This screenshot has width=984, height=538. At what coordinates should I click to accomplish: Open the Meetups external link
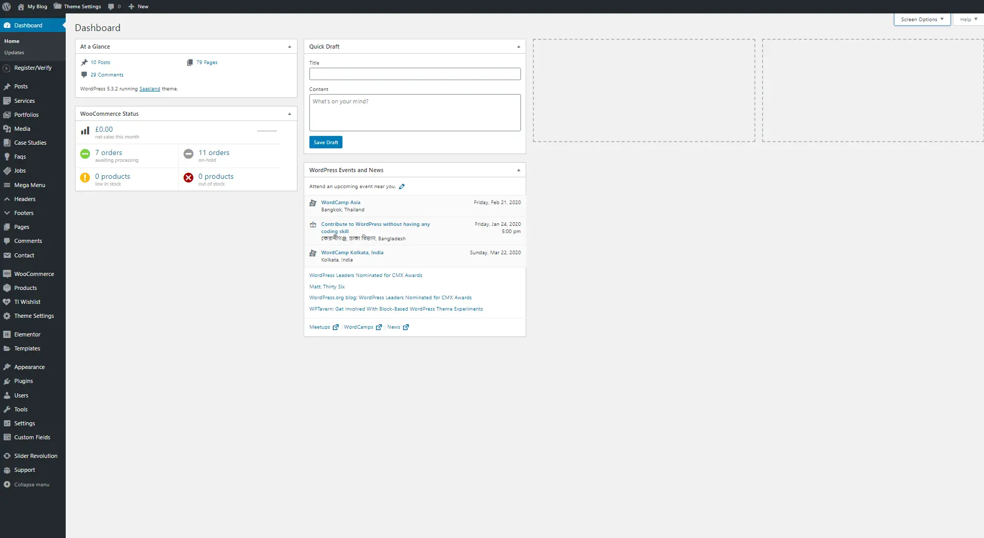[x=324, y=327]
